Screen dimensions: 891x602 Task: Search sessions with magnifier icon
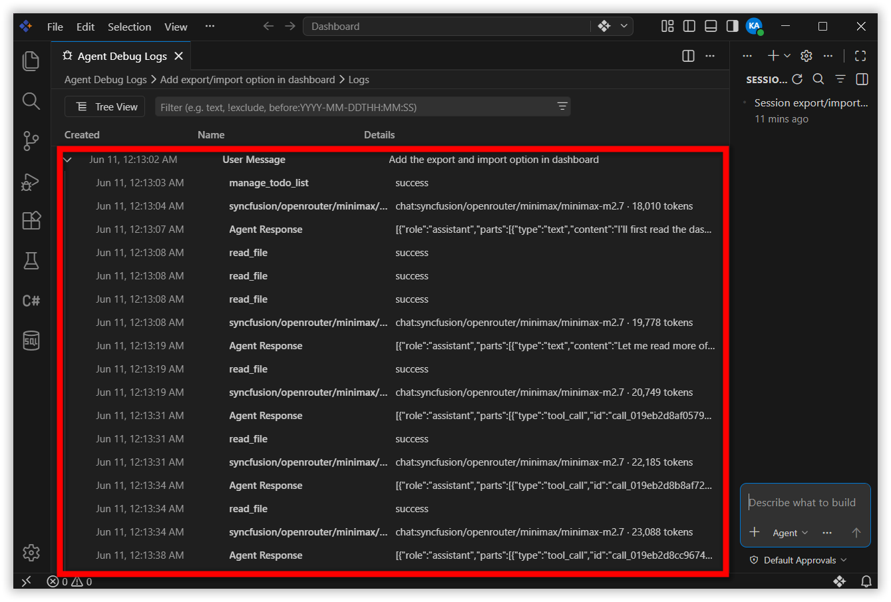point(818,79)
